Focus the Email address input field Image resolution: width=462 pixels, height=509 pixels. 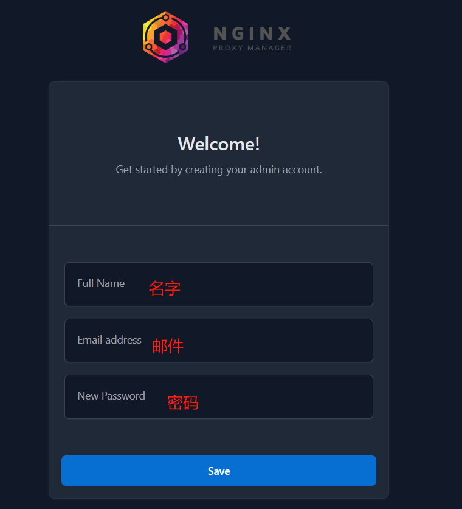[x=219, y=341]
